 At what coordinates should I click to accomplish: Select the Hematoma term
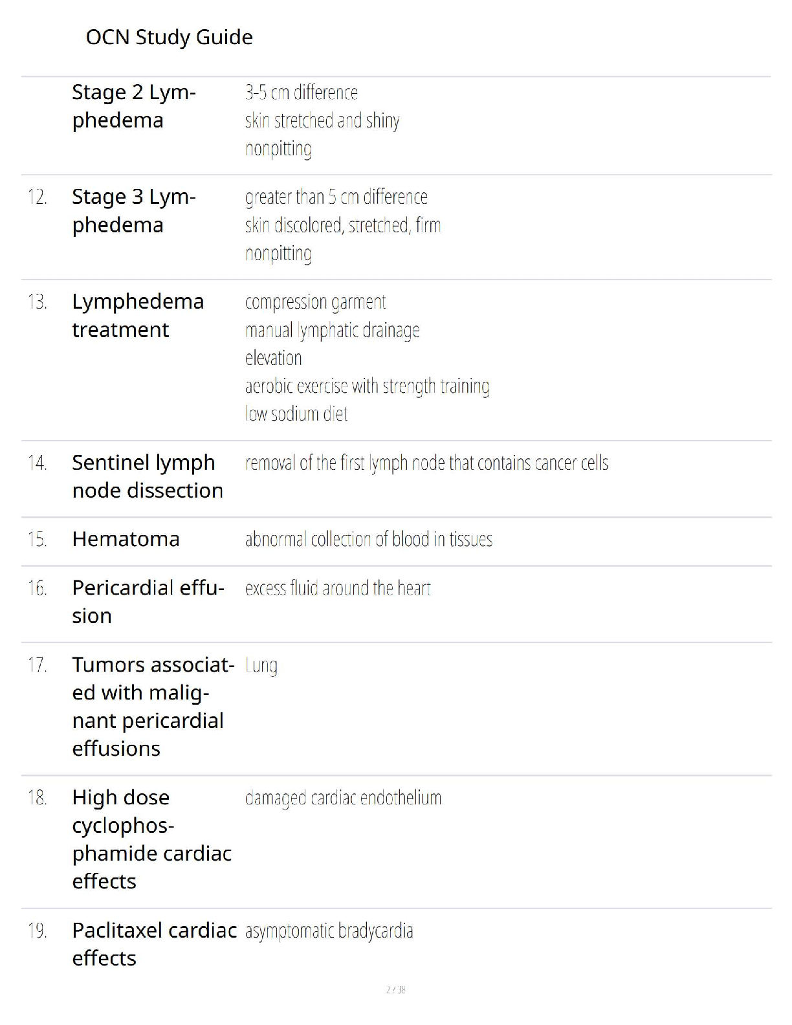[x=126, y=539]
